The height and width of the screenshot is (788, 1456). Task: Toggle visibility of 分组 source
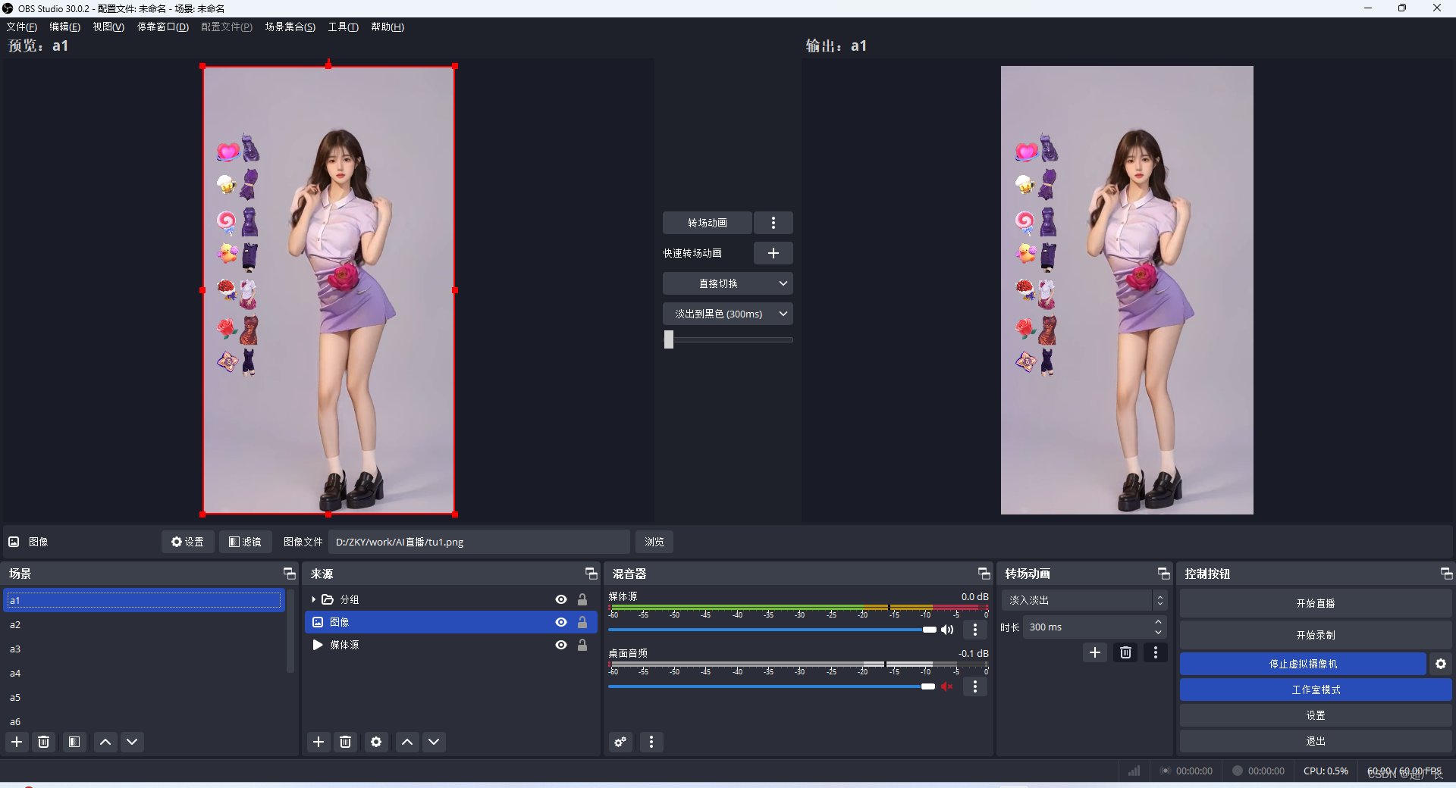[561, 599]
